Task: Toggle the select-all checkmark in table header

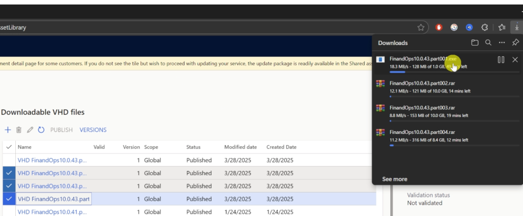Action: coord(9,147)
